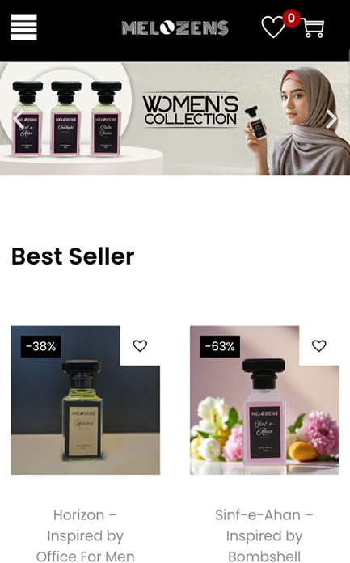Open the Sinf-e-Ahan perfume product image
The height and width of the screenshot is (563, 350).
264,400
